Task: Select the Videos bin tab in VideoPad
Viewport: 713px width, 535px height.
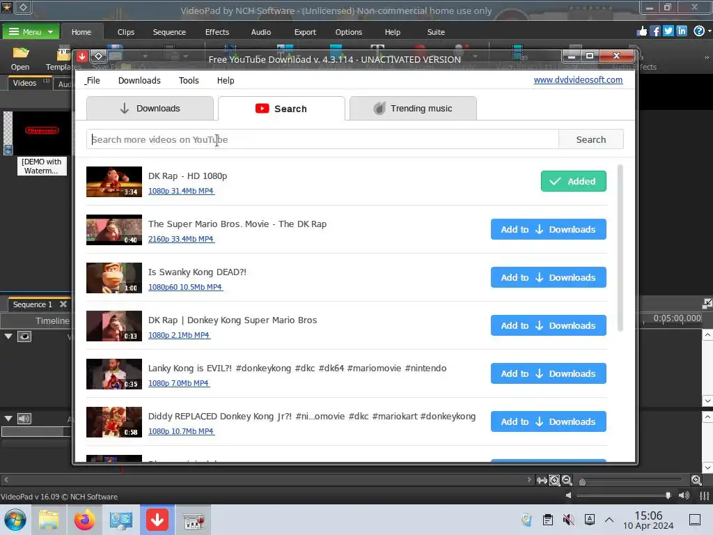Action: point(29,84)
